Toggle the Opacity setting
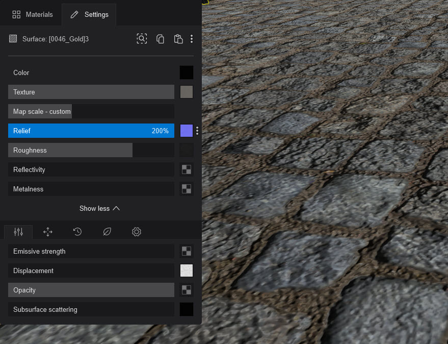 coord(91,290)
